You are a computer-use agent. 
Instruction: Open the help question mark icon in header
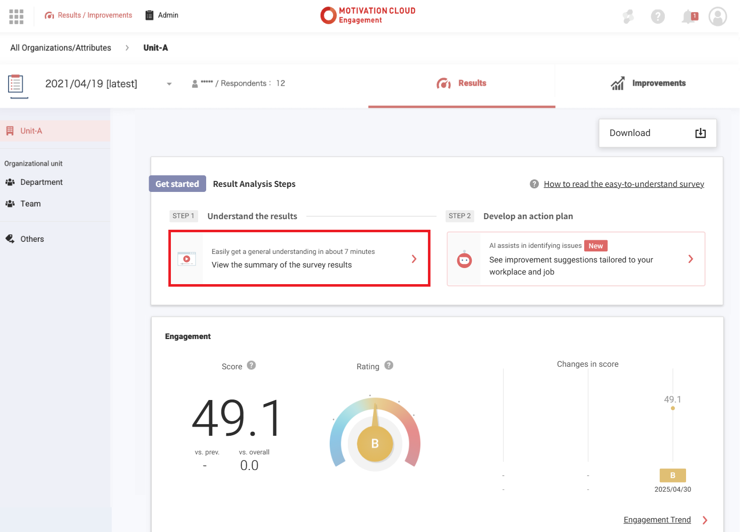[658, 17]
